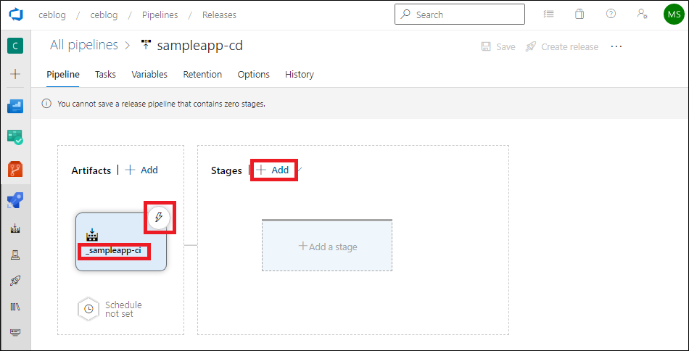Switch to the Pipeline tab
The height and width of the screenshot is (351, 689).
(x=63, y=75)
